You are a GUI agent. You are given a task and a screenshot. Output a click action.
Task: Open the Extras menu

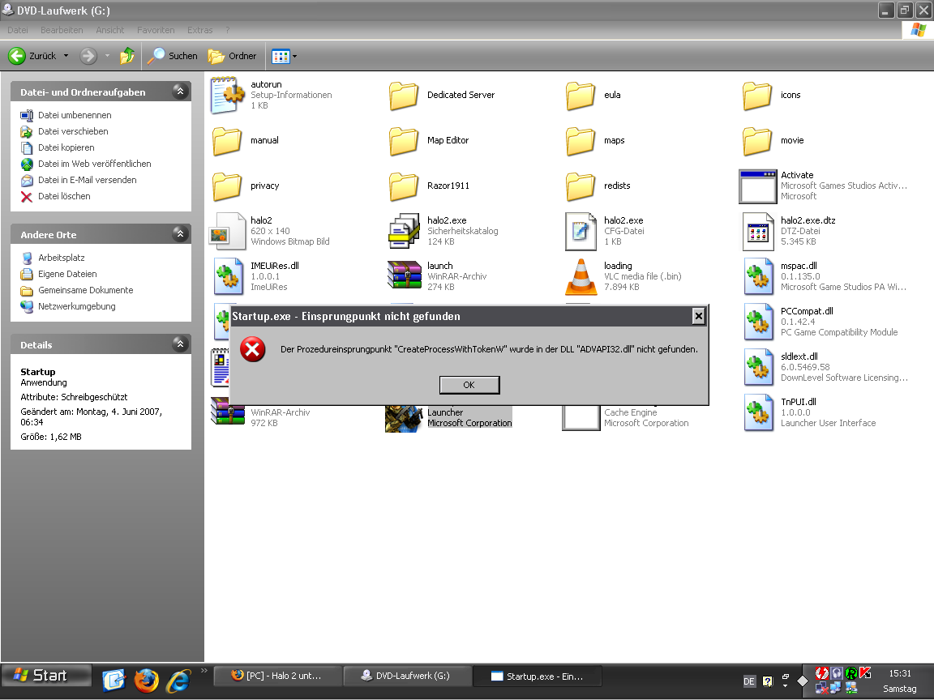pos(200,30)
